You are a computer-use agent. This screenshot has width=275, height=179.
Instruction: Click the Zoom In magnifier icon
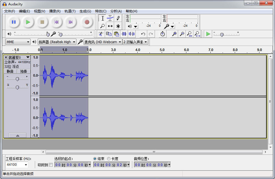pyautogui.click(x=174, y=34)
